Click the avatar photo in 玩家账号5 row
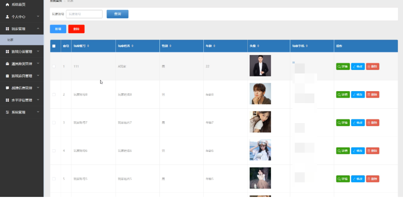 point(260,178)
